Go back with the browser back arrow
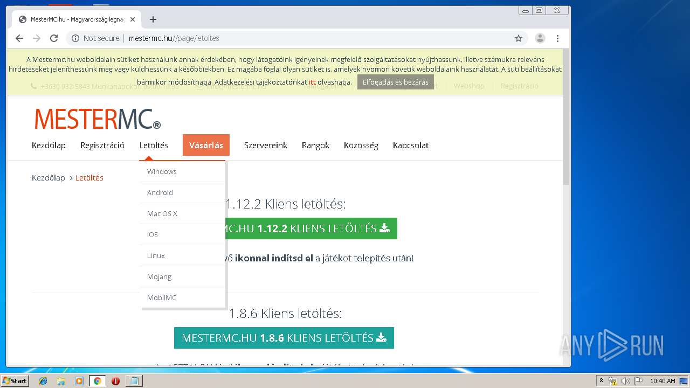The height and width of the screenshot is (388, 690). (19, 38)
